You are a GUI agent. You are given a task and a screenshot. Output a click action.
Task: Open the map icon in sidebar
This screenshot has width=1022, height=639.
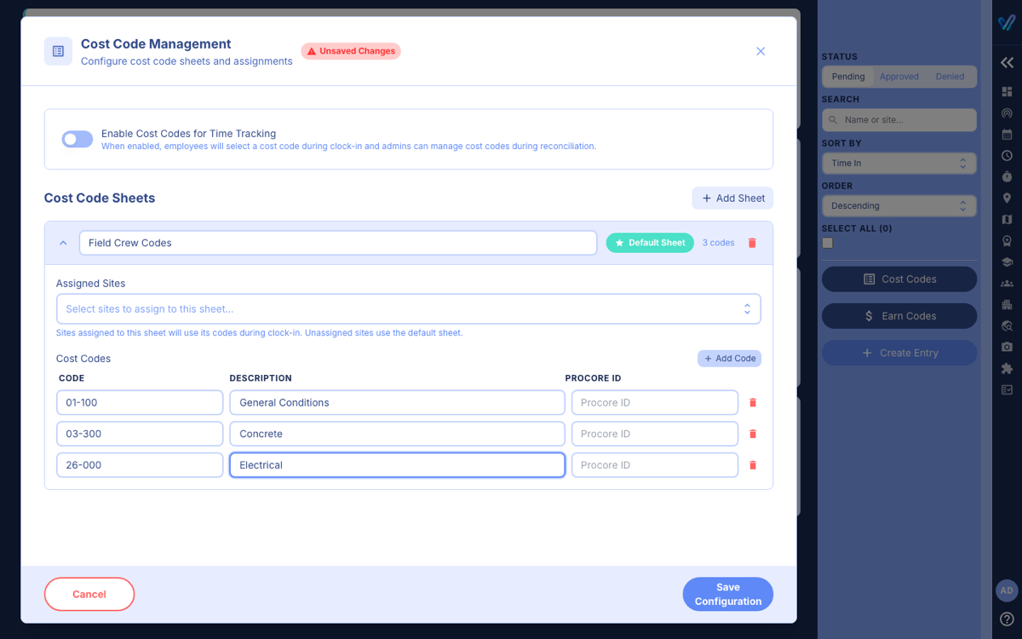[1007, 220]
